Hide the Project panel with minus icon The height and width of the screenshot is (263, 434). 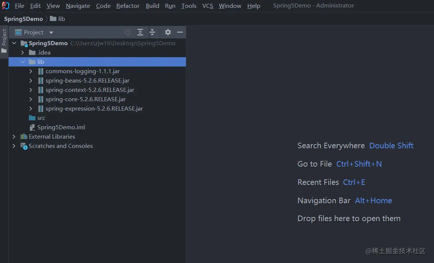pos(180,33)
